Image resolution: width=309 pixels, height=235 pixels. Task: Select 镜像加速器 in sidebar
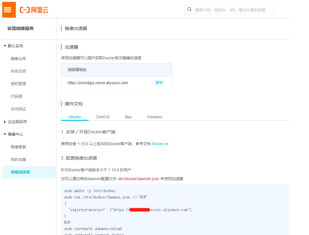29,172
